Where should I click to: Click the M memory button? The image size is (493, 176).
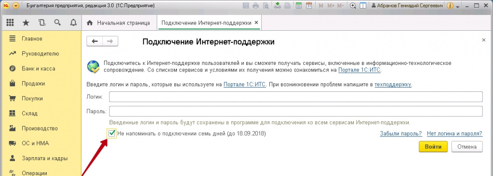pos(321,6)
